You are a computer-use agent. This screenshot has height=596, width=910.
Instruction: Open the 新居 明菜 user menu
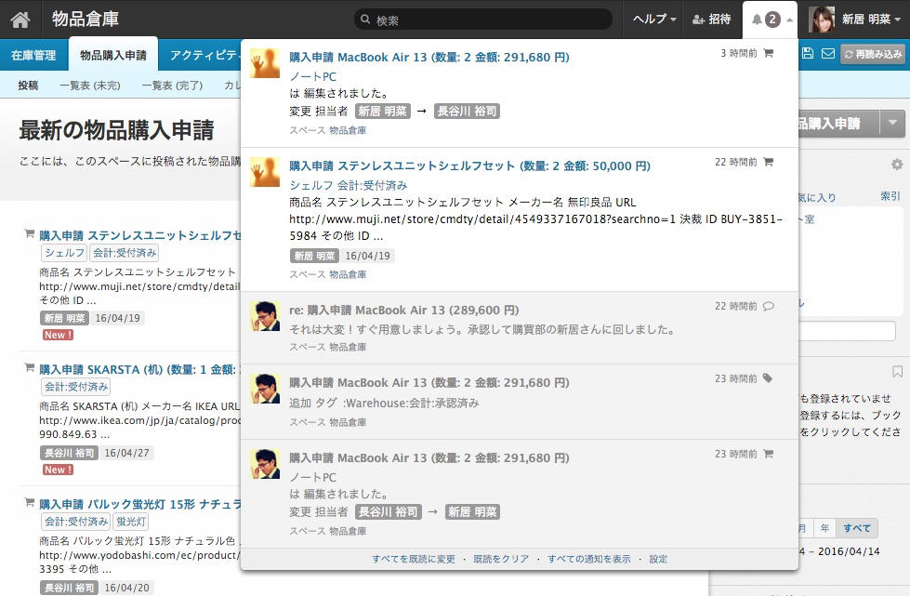[x=871, y=20]
